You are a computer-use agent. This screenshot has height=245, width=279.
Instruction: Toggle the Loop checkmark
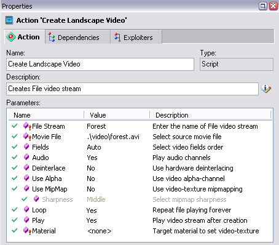15,209
